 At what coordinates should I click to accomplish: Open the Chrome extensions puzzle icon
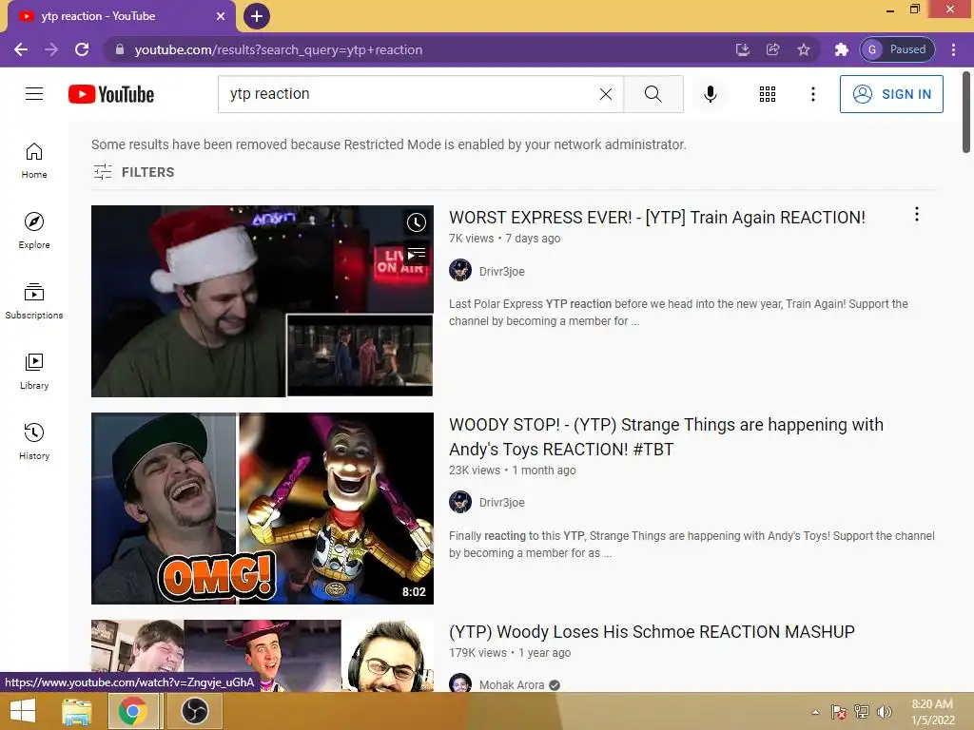point(841,49)
